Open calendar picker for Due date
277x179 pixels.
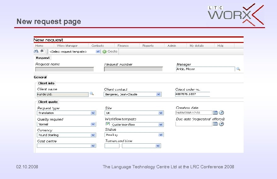coord(215,124)
